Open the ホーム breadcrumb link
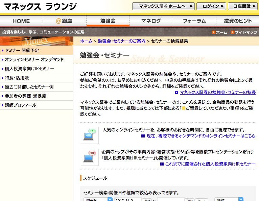 click(86, 41)
